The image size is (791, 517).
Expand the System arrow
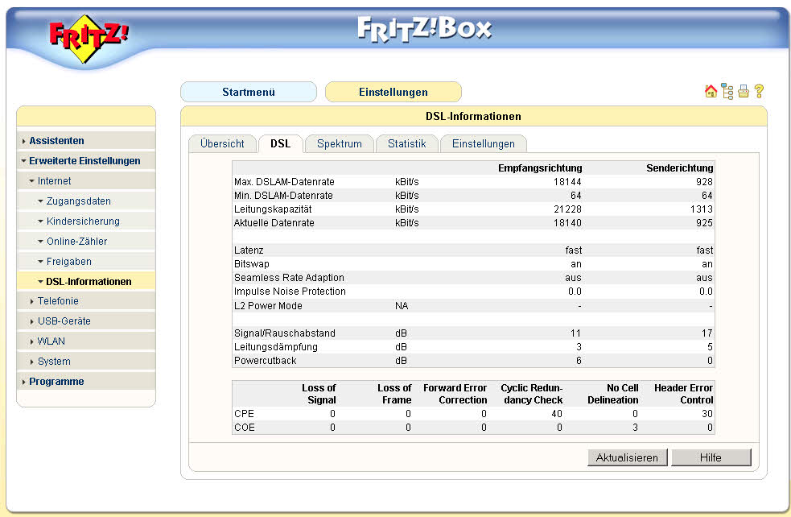tap(31, 362)
